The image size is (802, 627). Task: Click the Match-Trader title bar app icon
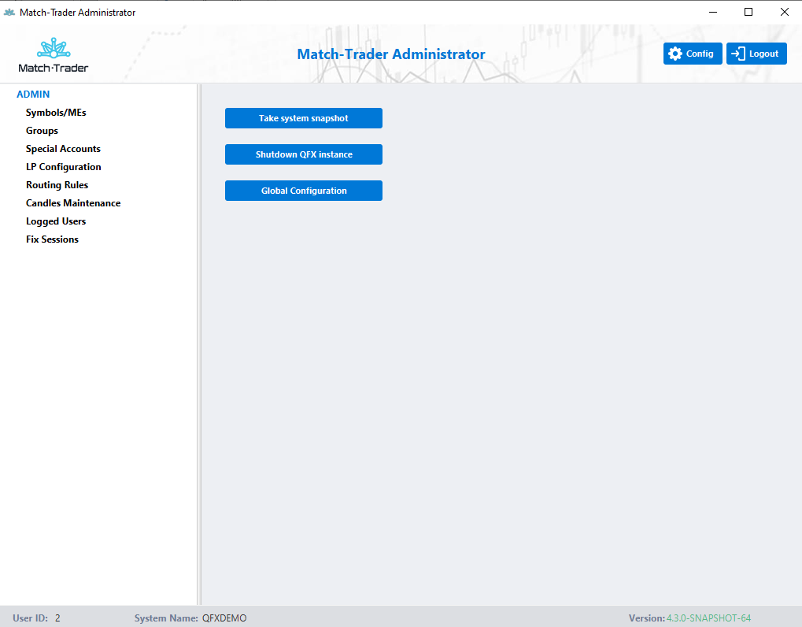point(9,13)
